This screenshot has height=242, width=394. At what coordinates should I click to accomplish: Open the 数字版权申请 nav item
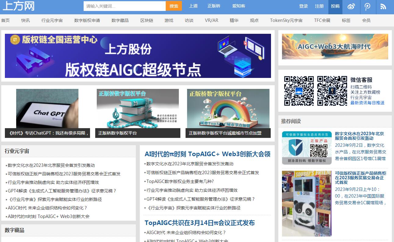87,20
